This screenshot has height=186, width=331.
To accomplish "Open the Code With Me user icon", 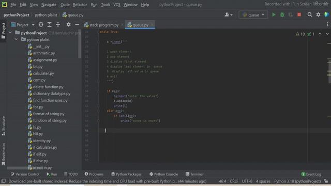I will click(x=229, y=14).
